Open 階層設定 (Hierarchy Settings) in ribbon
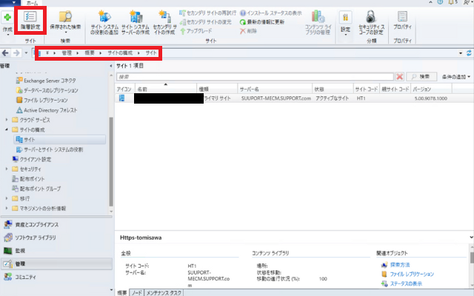474x296 pixels. 30,21
